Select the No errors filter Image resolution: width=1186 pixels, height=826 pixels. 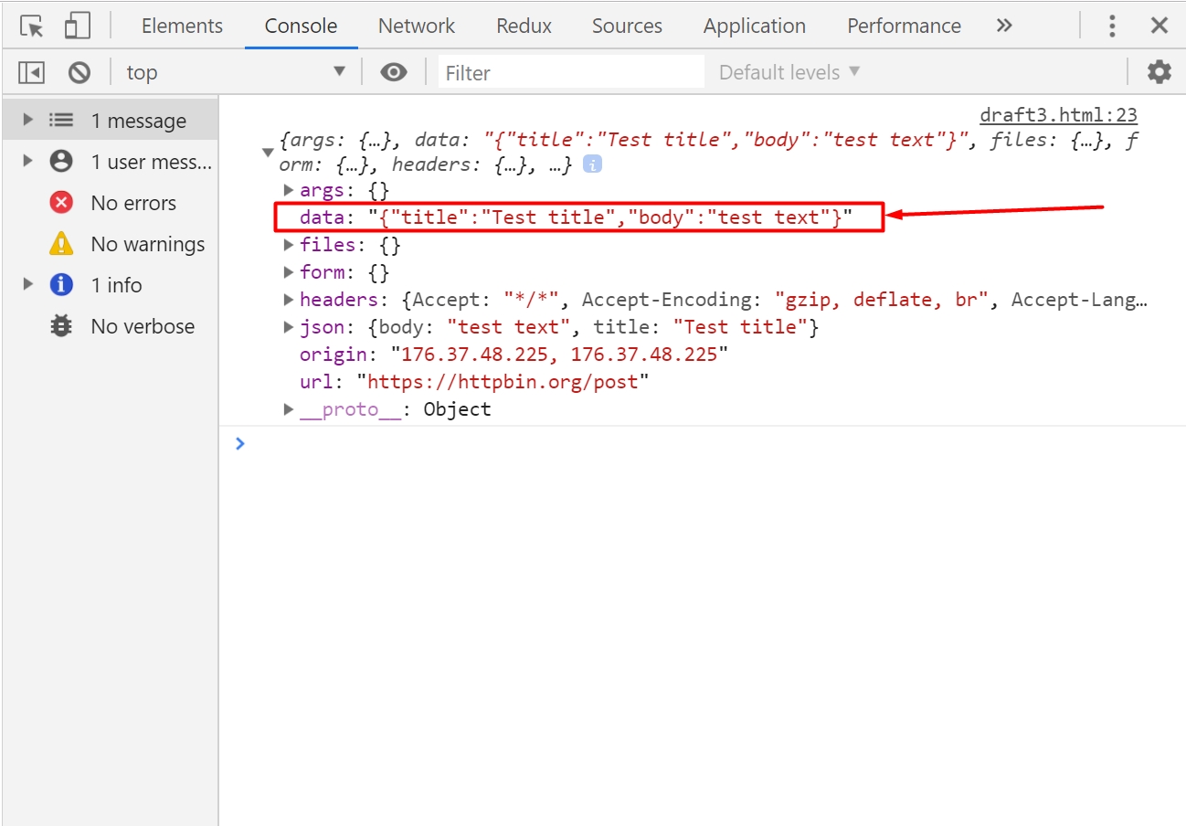132,203
